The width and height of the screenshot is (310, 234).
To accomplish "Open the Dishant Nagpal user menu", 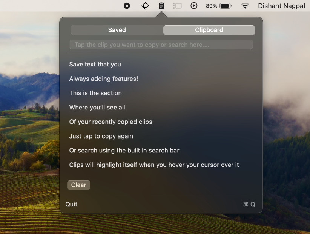I will [281, 6].
